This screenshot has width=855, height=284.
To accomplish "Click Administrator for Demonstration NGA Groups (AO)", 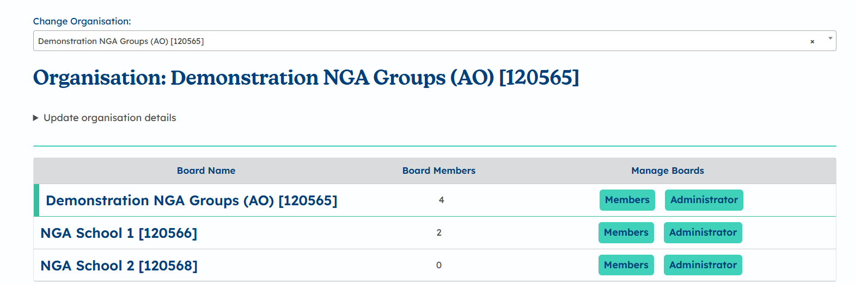I will point(704,200).
